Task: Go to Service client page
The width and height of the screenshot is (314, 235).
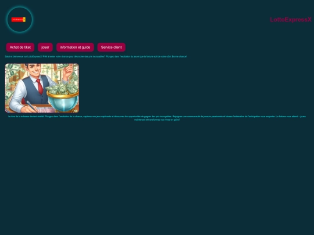Action: (x=111, y=48)
